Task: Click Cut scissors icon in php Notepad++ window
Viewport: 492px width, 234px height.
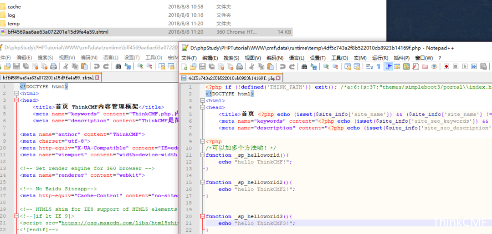Action: 251,66
